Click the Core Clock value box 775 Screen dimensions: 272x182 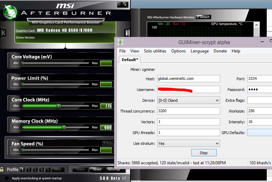pyautogui.click(x=106, y=106)
